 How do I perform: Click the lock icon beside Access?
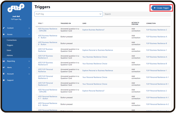pos(4,34)
